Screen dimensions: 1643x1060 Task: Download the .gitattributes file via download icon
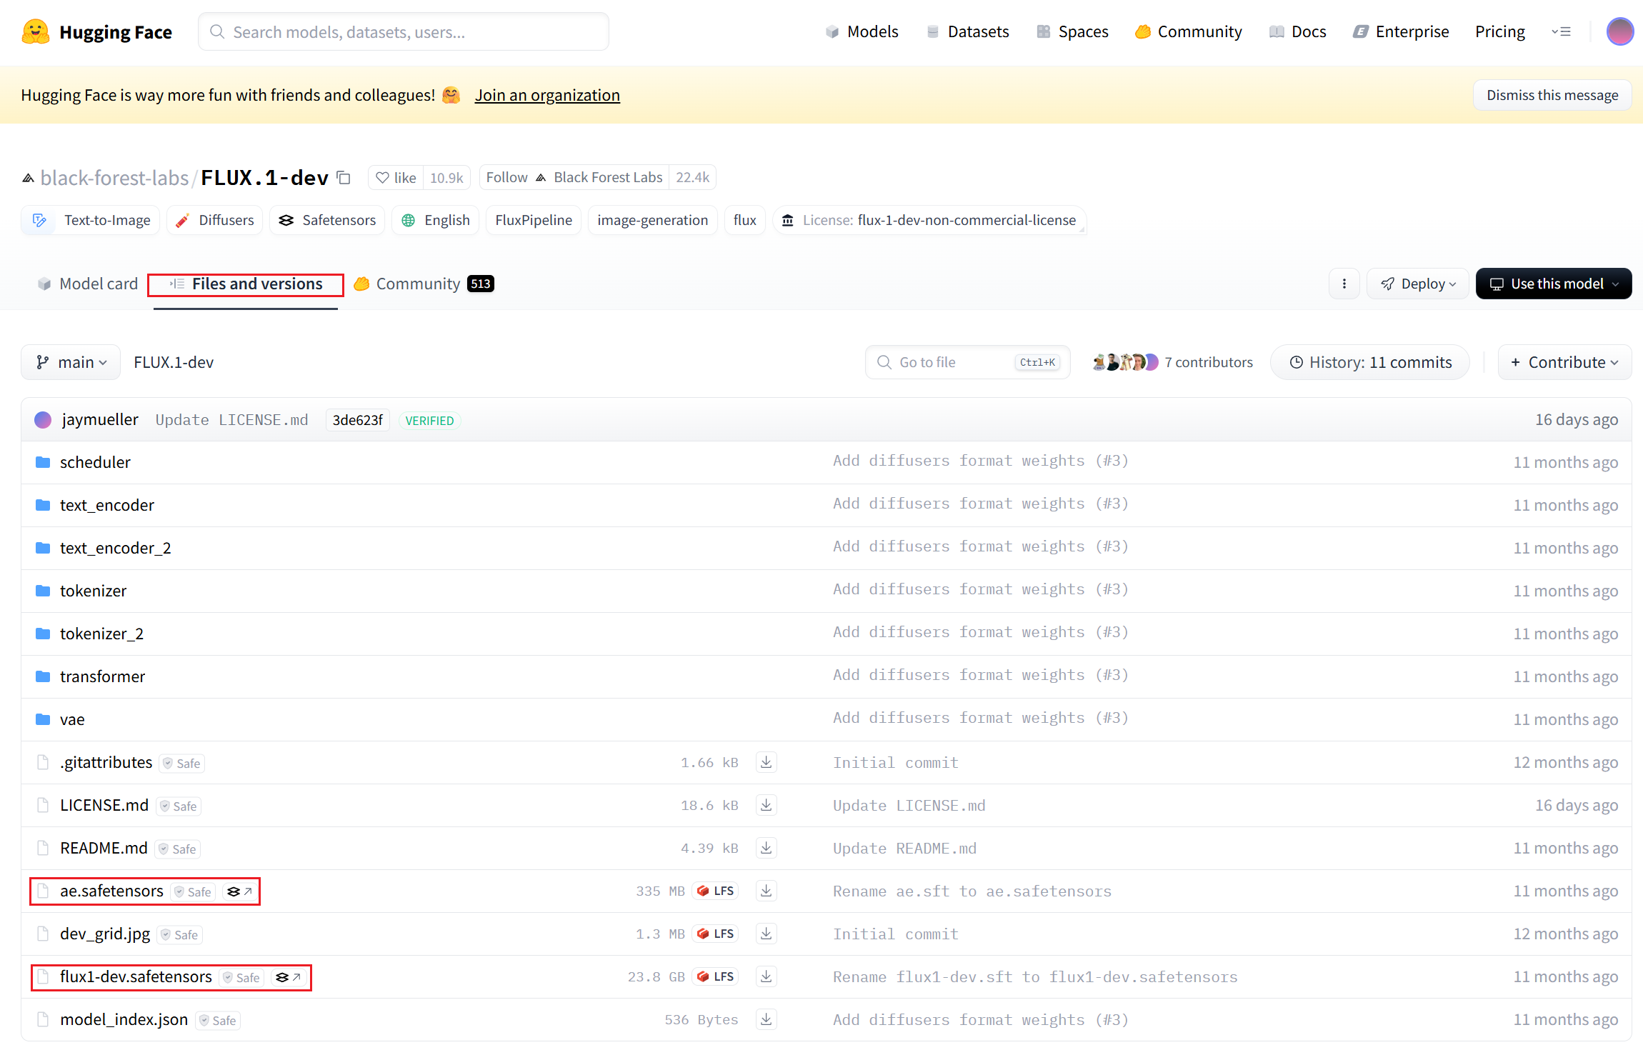pyautogui.click(x=766, y=762)
